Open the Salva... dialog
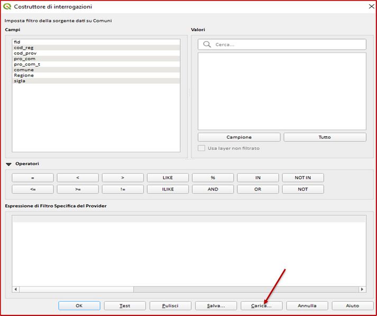Screen dimensions: 377x316 click(x=216, y=305)
